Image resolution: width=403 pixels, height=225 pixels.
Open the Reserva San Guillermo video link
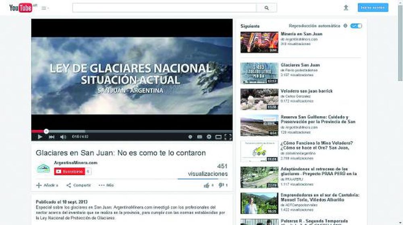(318, 119)
